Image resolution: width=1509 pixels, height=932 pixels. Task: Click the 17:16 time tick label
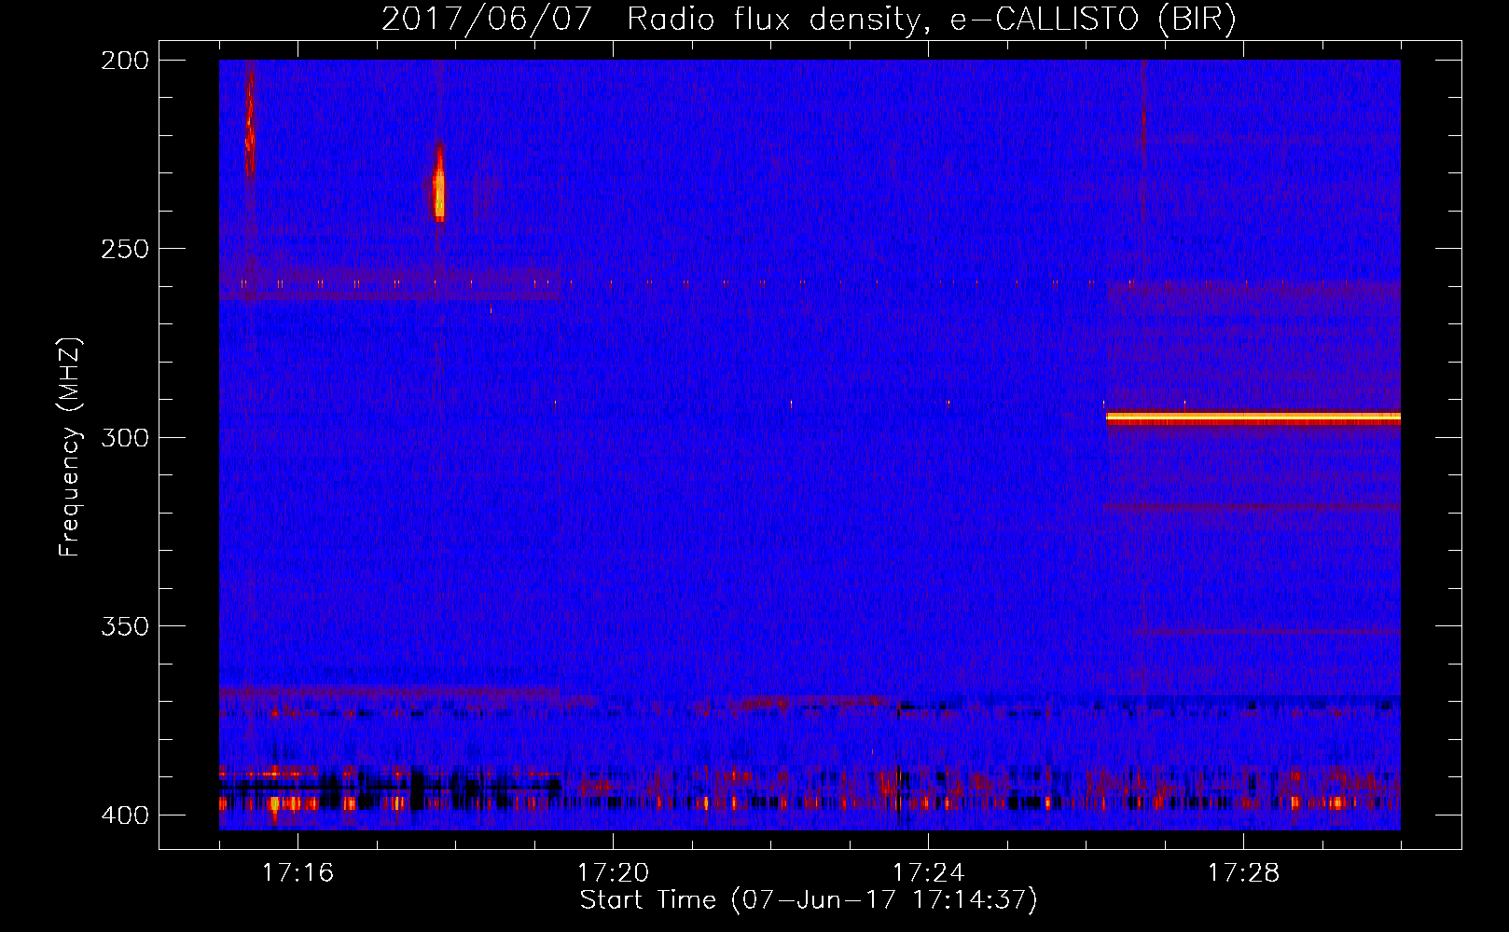[298, 872]
